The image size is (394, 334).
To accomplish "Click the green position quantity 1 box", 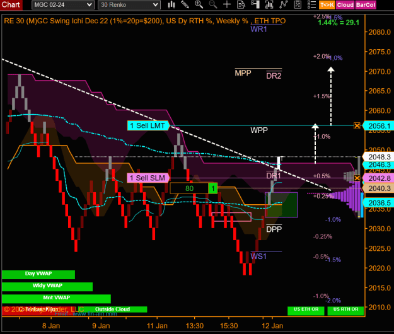I will [213, 188].
